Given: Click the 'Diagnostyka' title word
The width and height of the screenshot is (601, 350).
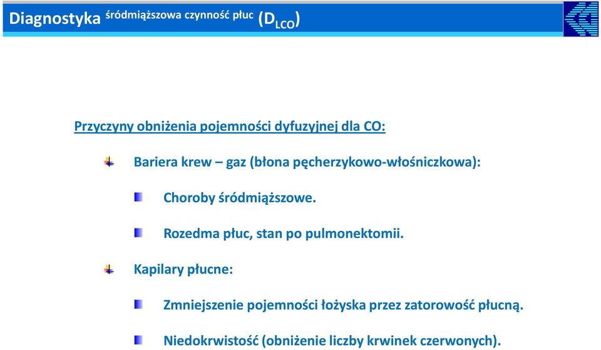Looking at the screenshot, I should coord(54,18).
